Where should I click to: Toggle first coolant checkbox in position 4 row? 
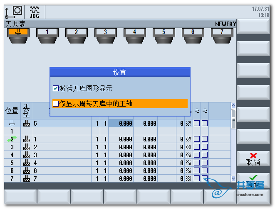coord(197,155)
